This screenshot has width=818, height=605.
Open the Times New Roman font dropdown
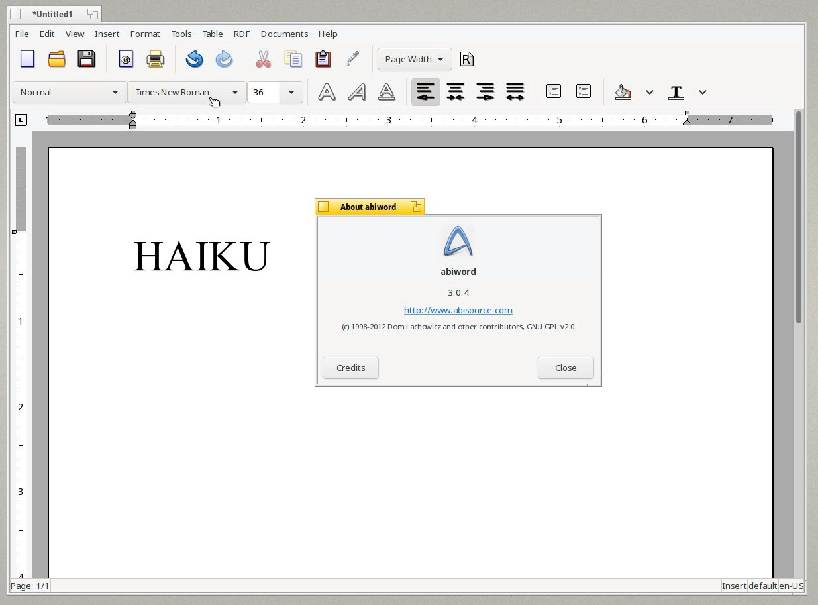pyautogui.click(x=187, y=92)
